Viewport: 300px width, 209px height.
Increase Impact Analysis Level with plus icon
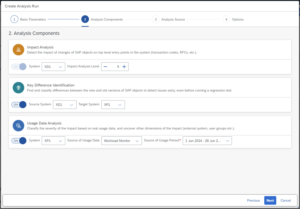pyautogui.click(x=124, y=67)
